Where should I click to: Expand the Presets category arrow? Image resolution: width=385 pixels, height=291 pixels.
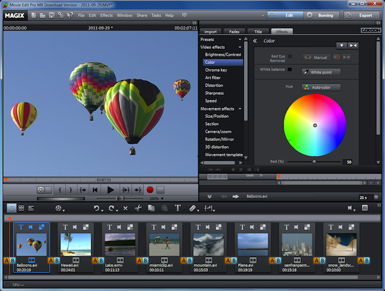click(240, 39)
